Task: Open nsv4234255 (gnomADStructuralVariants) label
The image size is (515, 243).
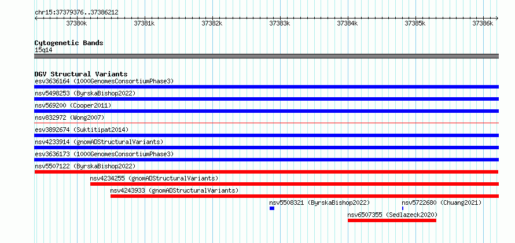Action: pos(154,178)
